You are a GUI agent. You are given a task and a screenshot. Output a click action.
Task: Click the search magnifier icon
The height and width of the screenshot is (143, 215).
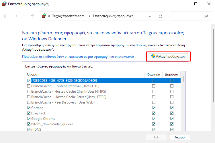(206, 16)
